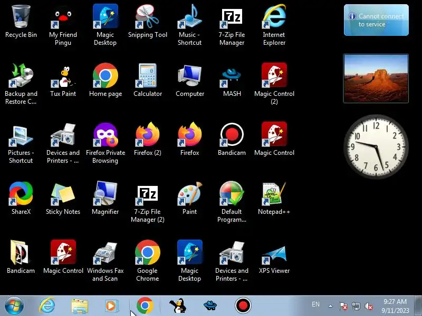Image resolution: width=422 pixels, height=316 pixels.
Task: Click the Computer desktop icon
Action: (190, 81)
